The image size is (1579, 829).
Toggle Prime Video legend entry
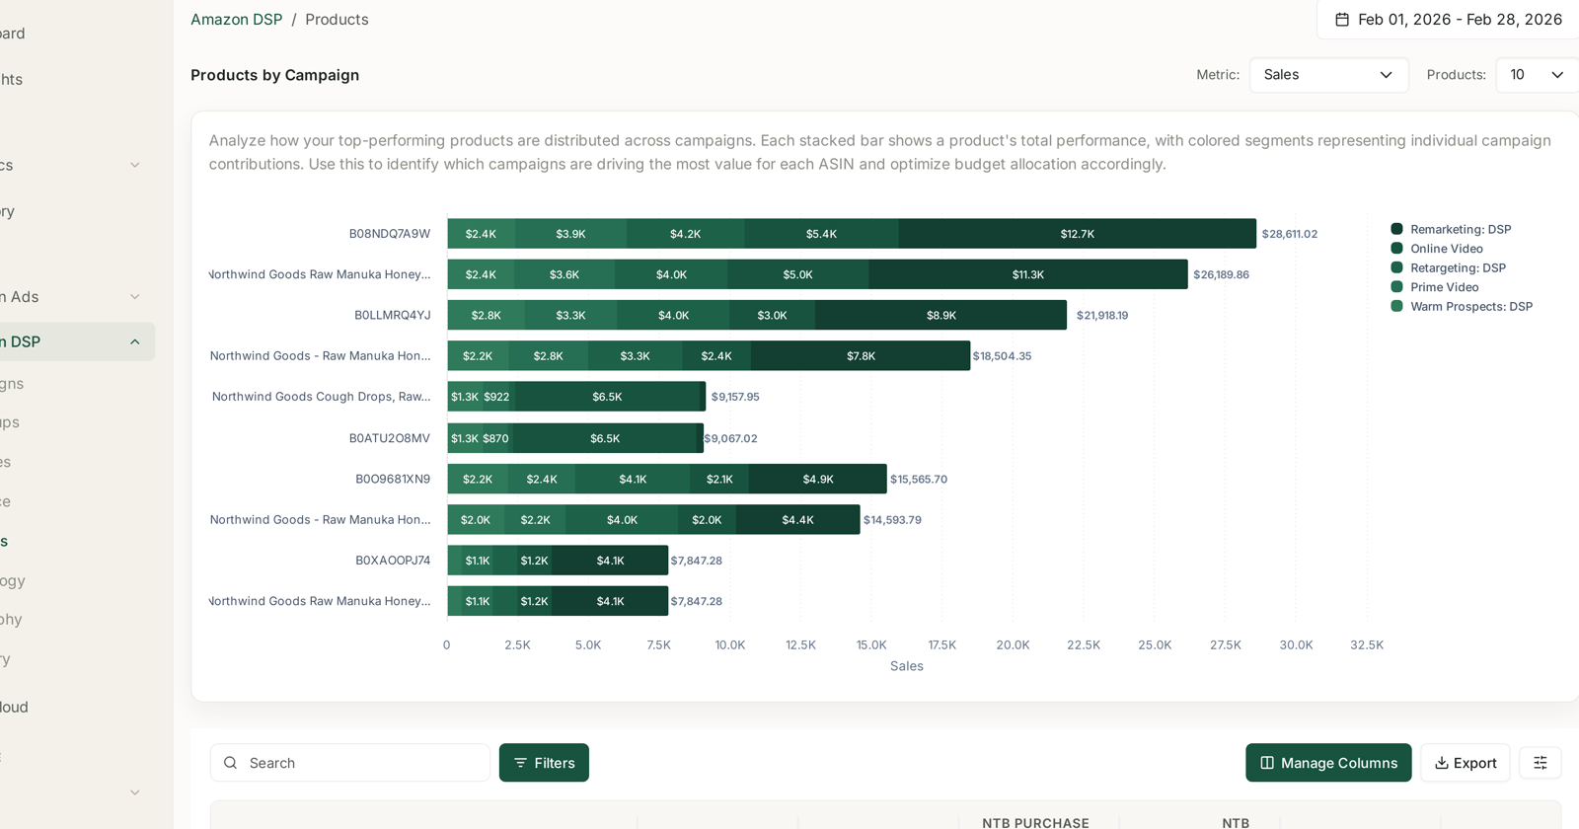click(x=1435, y=287)
